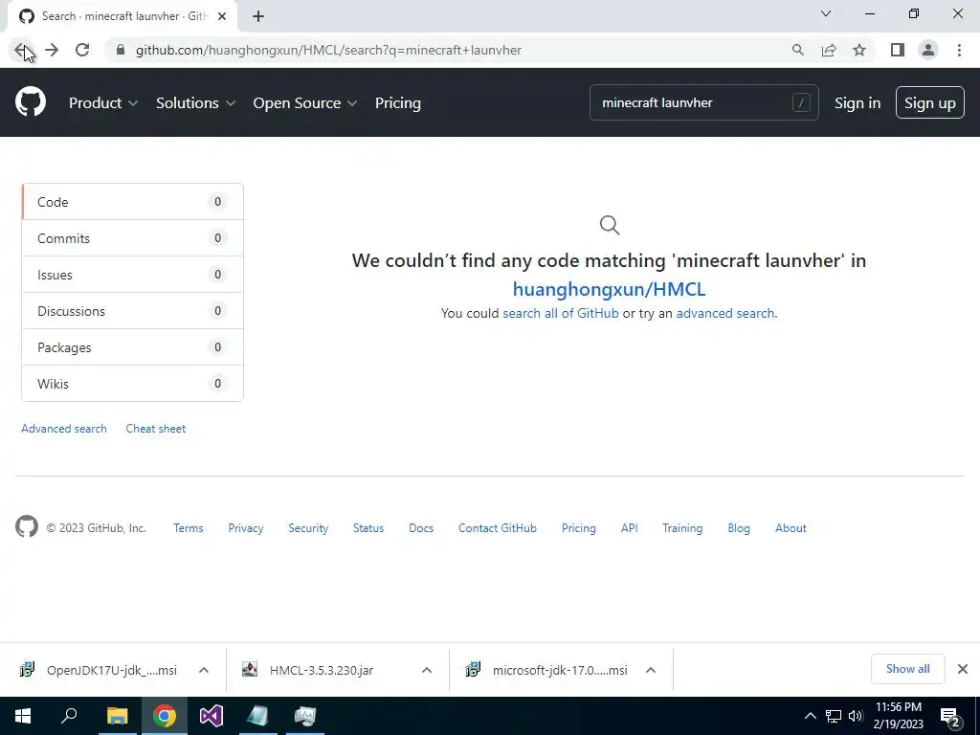The height and width of the screenshot is (735, 980).
Task: Expand the Solutions menu
Action: tap(195, 103)
